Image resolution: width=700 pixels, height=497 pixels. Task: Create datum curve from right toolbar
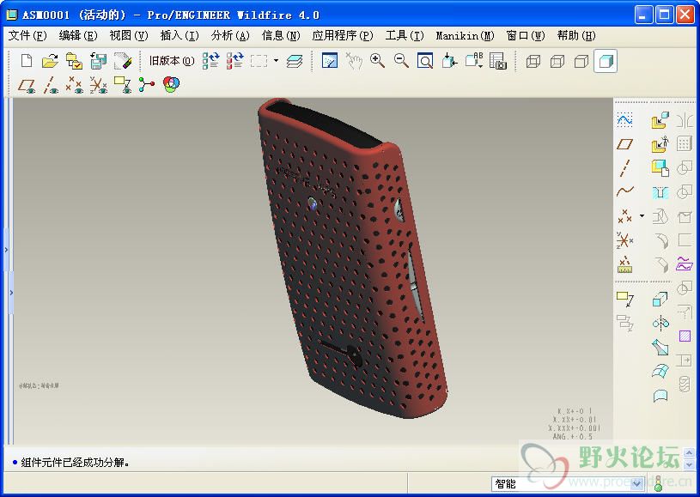[625, 191]
